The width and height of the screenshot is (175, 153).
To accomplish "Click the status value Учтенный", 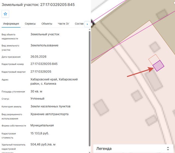I will coord(37,99).
